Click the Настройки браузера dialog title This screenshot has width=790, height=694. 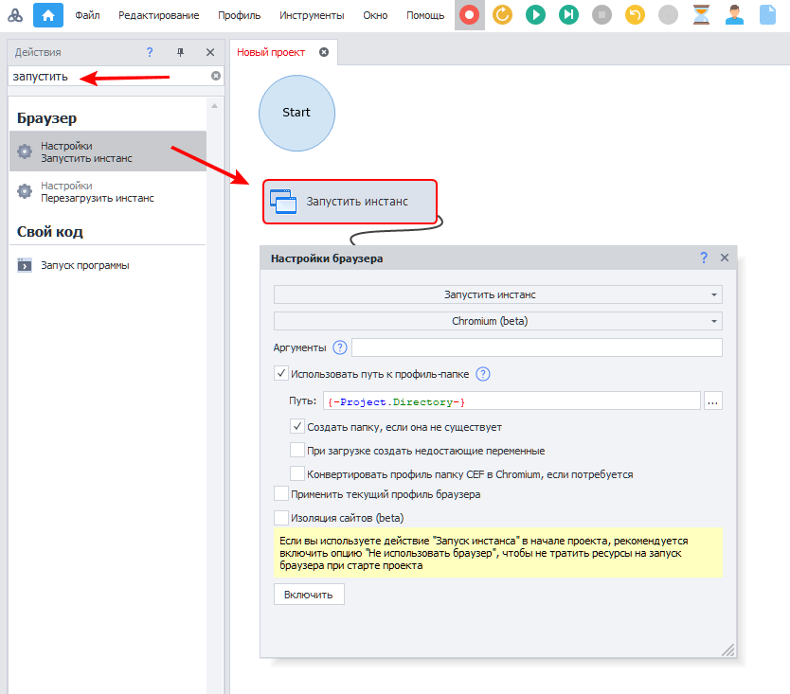coord(327,258)
